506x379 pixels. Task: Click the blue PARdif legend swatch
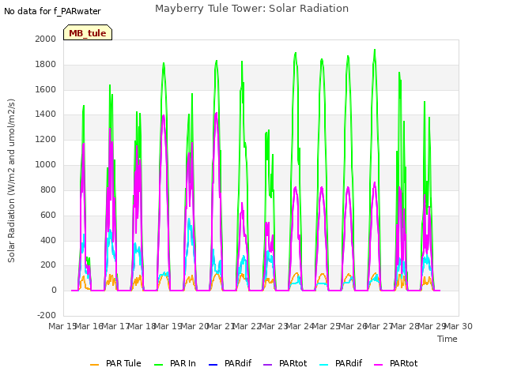213,365
